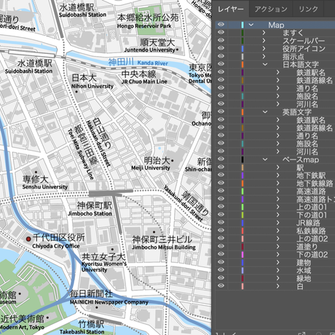Expand the 指示点 layer
335x335 pixels.
click(x=264, y=56)
